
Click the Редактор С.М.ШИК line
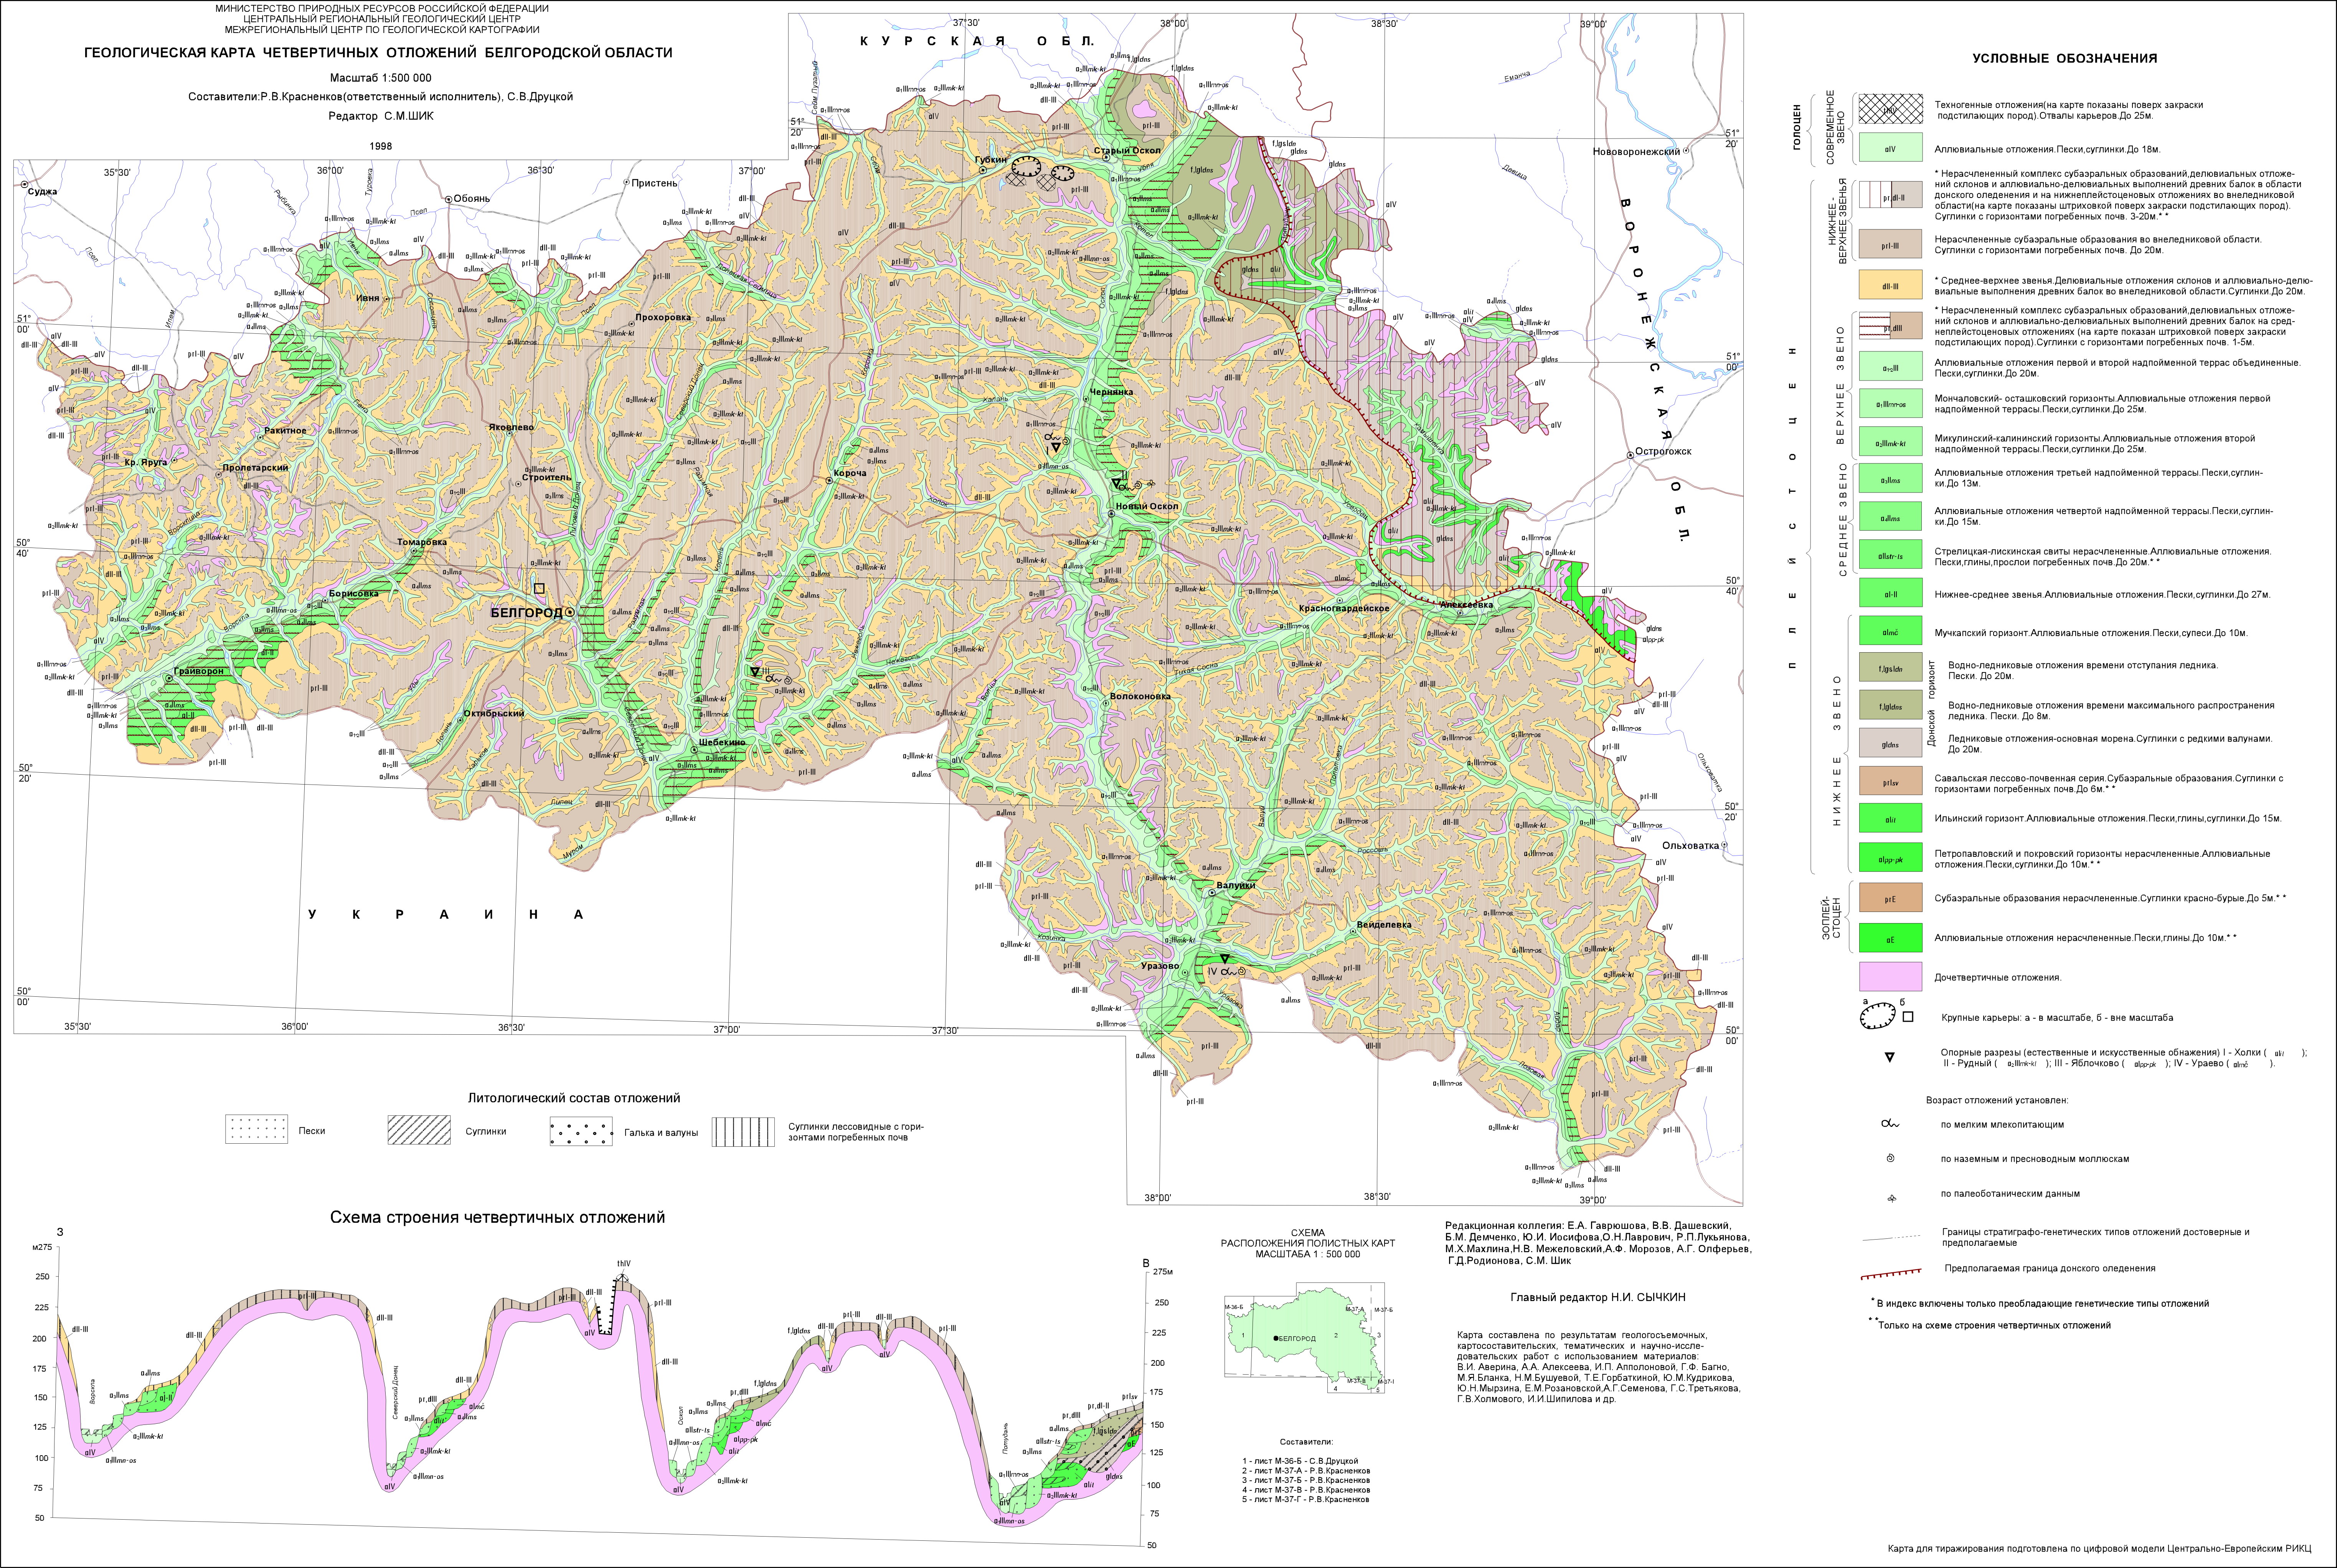pos(381,116)
